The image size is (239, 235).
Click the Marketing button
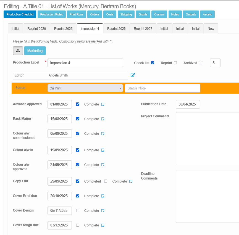click(x=35, y=51)
